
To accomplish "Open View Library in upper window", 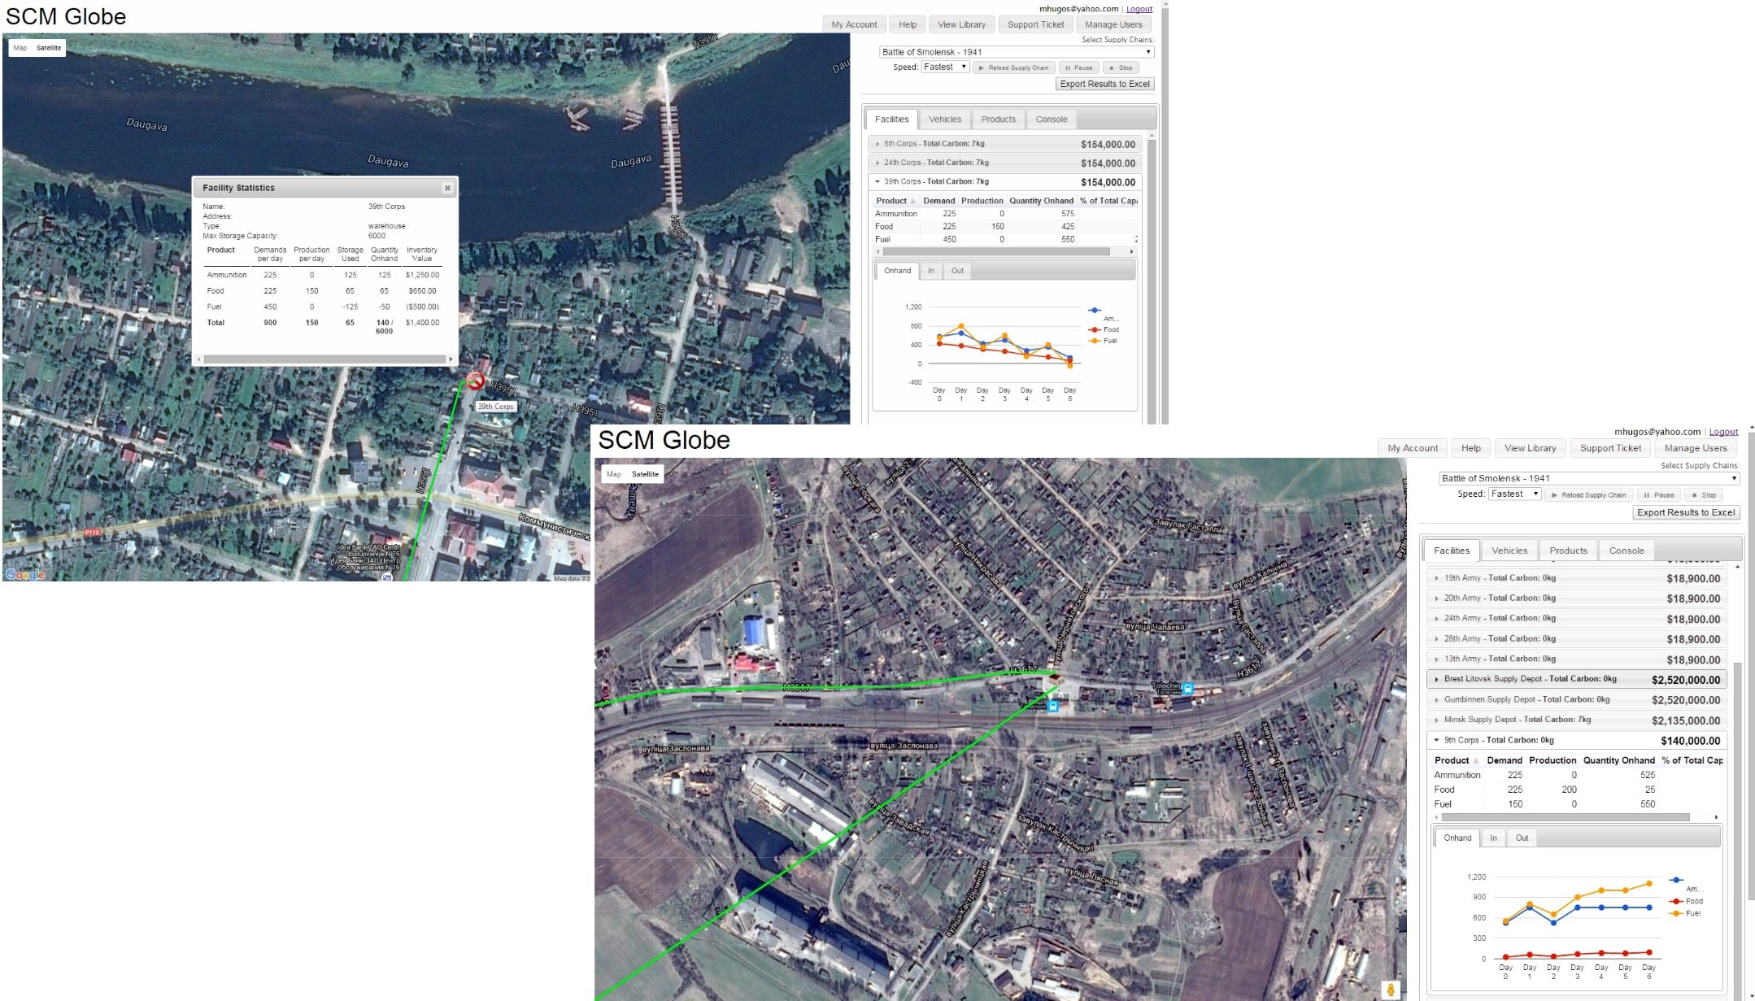I will click(961, 24).
